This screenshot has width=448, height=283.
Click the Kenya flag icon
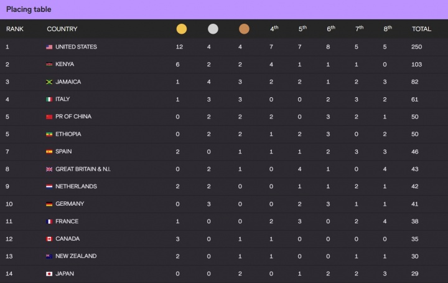[49, 64]
